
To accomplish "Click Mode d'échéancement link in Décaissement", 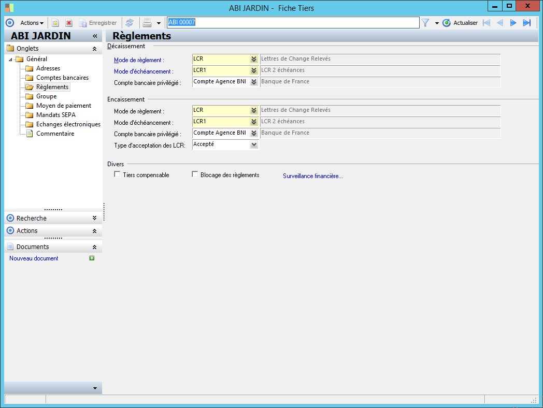I will 144,71.
